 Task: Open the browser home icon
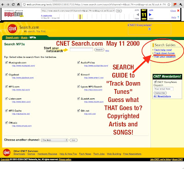point(18,5)
